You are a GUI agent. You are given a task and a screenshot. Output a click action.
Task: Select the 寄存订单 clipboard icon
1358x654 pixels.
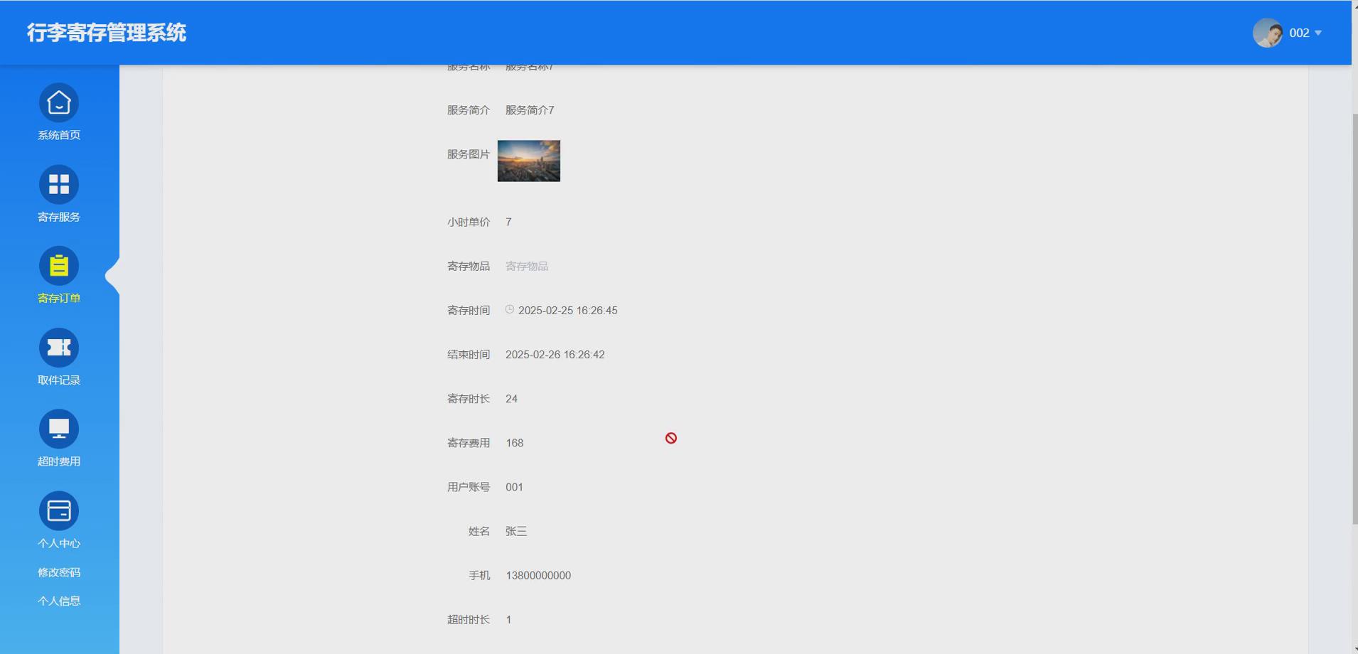click(x=59, y=265)
